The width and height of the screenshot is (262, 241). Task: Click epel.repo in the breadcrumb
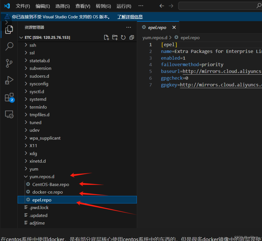(190, 38)
